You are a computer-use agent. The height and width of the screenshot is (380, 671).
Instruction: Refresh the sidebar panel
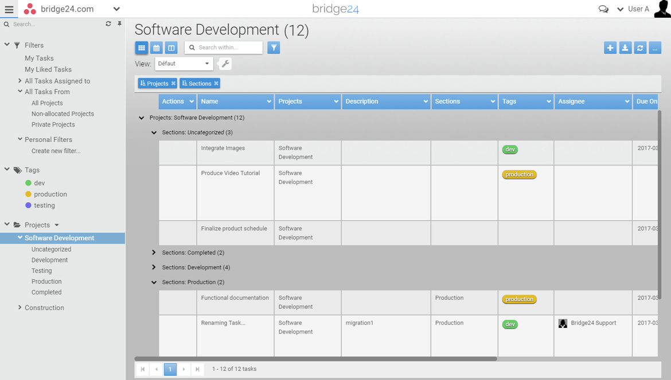click(x=108, y=24)
